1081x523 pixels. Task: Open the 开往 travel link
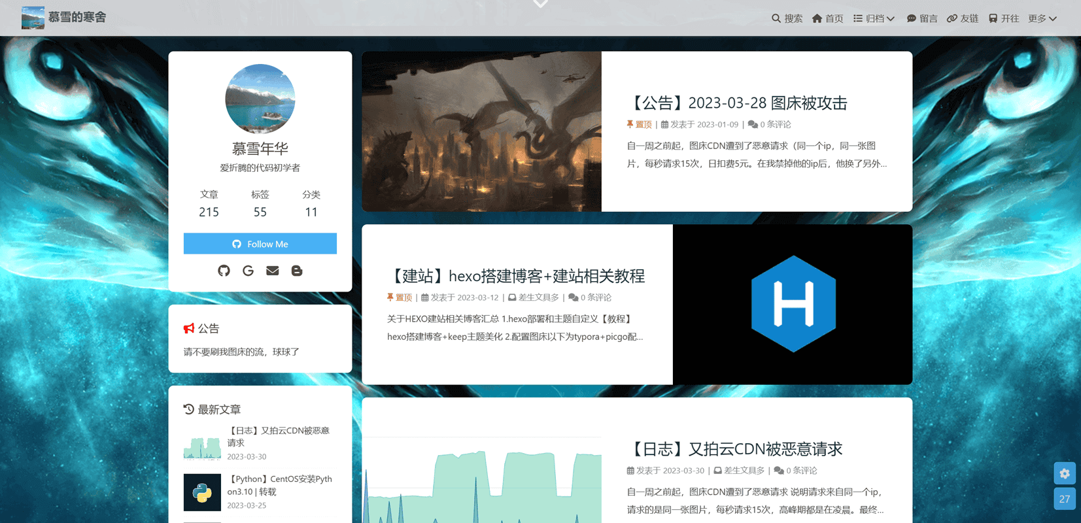coord(1003,18)
